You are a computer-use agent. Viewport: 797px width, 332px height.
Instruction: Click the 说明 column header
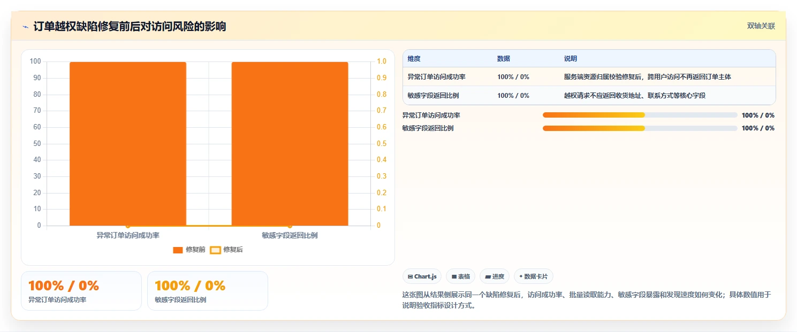[x=571, y=59]
